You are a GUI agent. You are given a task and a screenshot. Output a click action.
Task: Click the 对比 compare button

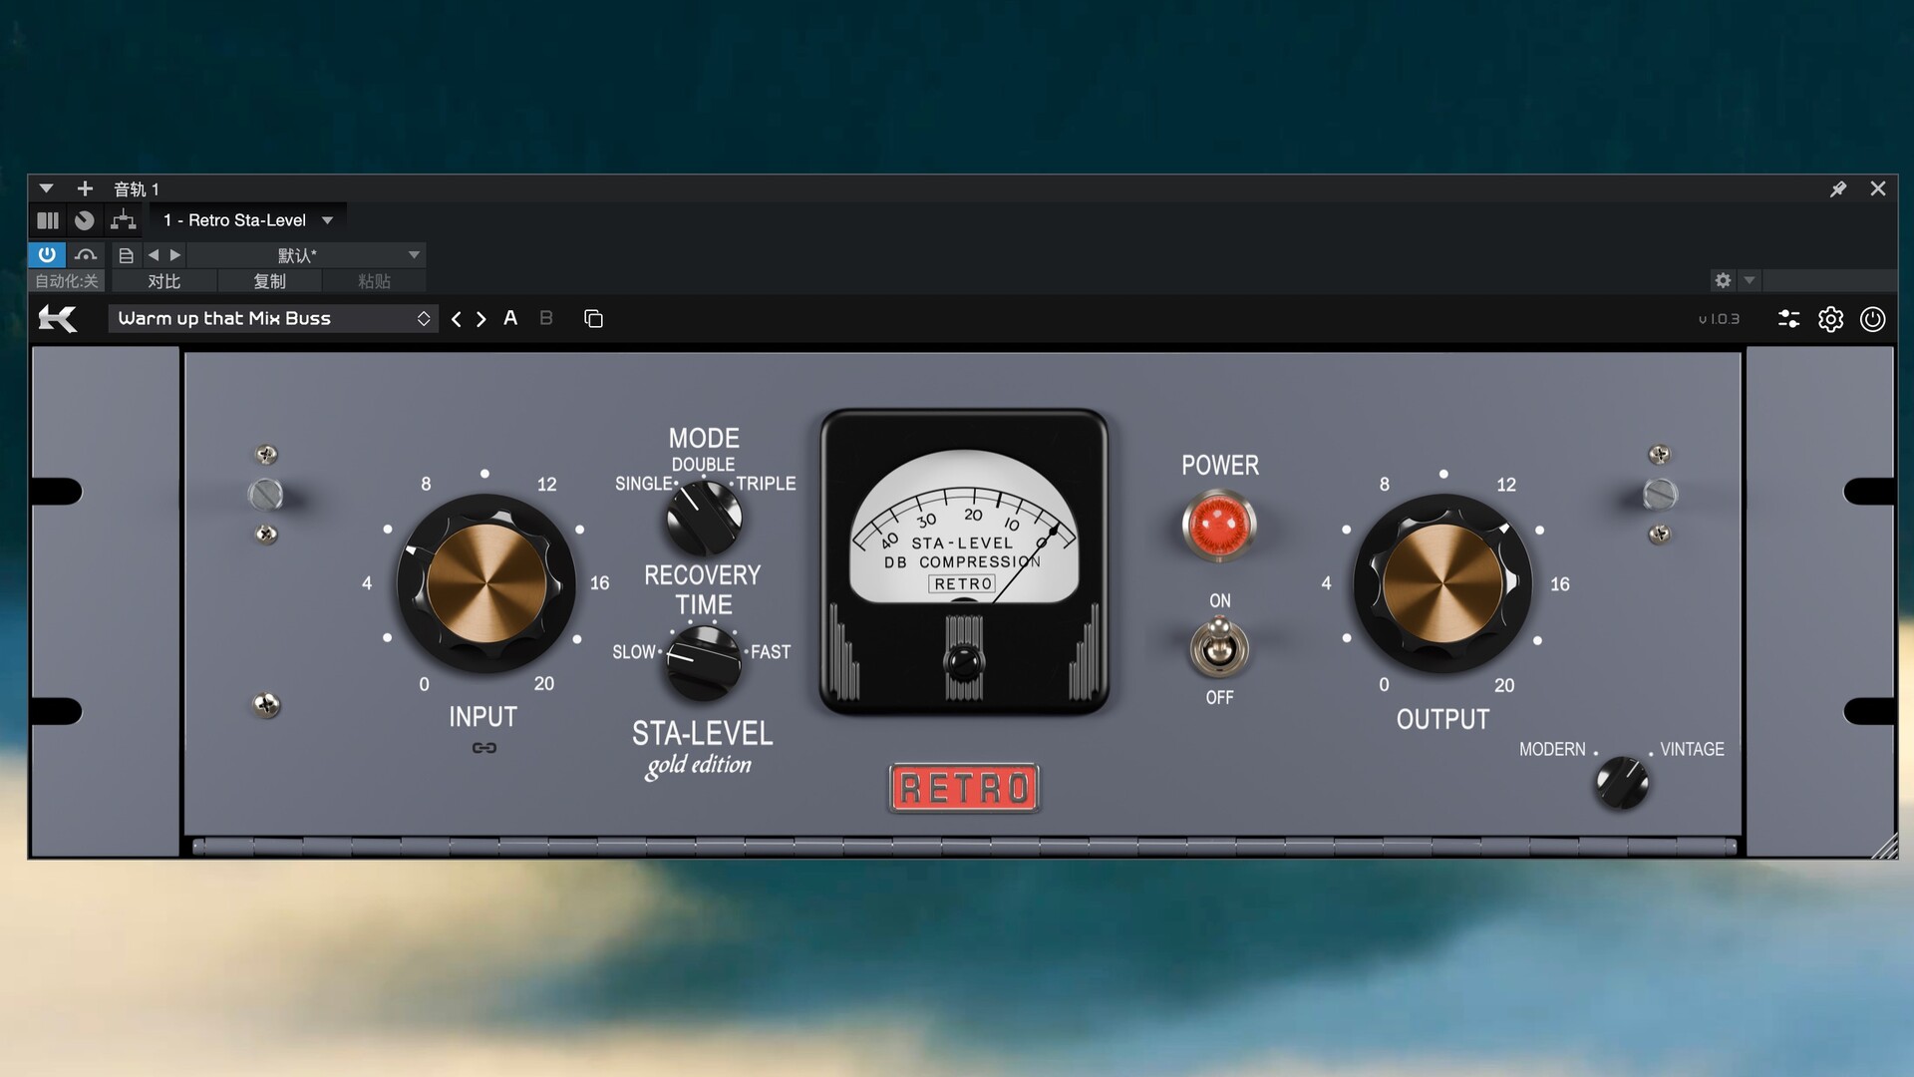[164, 281]
